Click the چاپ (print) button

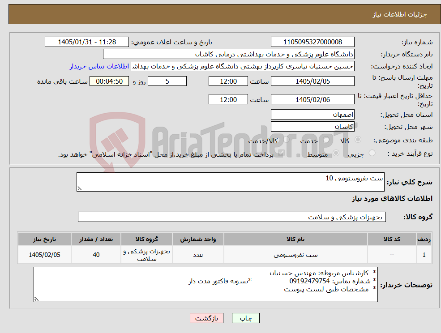[245, 318]
